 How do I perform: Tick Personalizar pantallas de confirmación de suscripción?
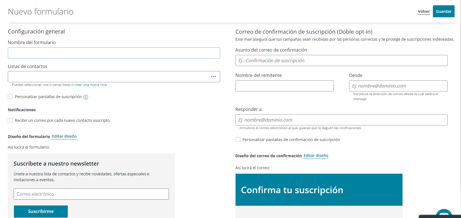point(238,139)
